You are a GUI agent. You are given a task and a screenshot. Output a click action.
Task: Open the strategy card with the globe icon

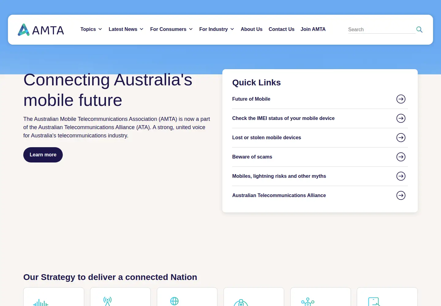pos(187,297)
